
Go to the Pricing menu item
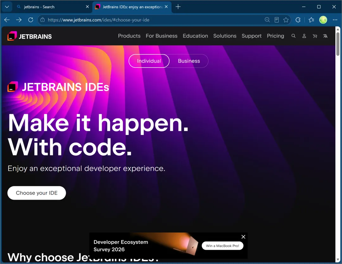point(275,36)
